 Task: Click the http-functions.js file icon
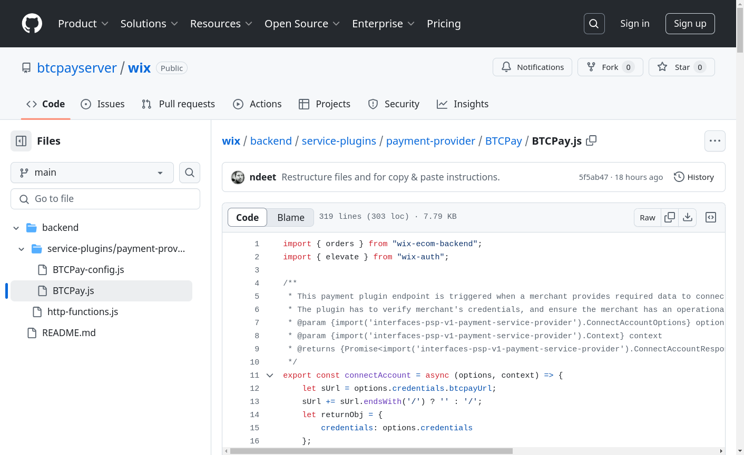click(37, 312)
